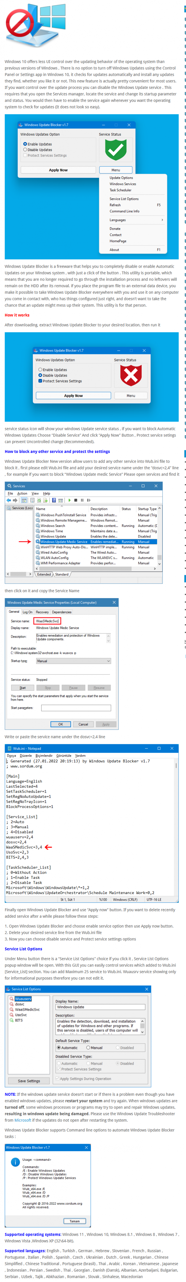Image resolution: width=186 pixels, height=1282 pixels.
Task: Select Windows Update Medic Service row
Action: [96, 542]
